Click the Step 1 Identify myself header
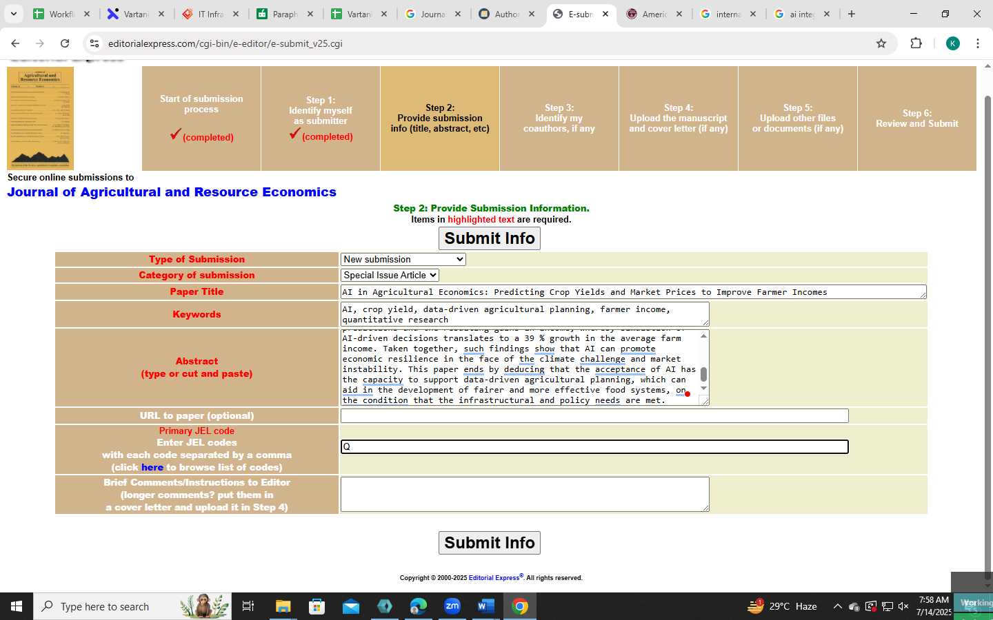 [321, 118]
